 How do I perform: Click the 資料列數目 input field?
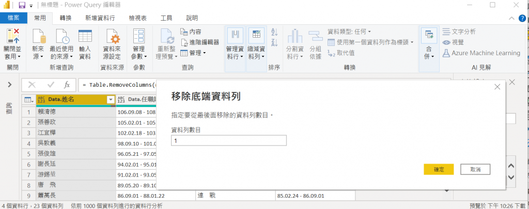tap(229, 140)
